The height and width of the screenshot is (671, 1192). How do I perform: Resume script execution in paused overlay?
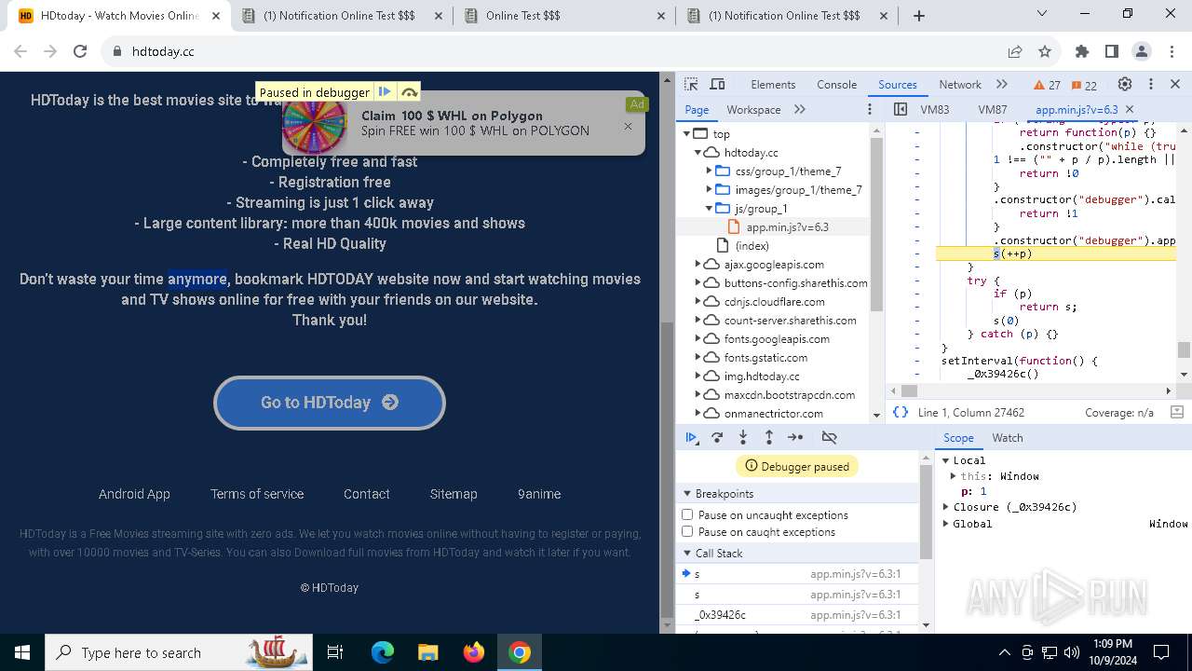[x=384, y=92]
